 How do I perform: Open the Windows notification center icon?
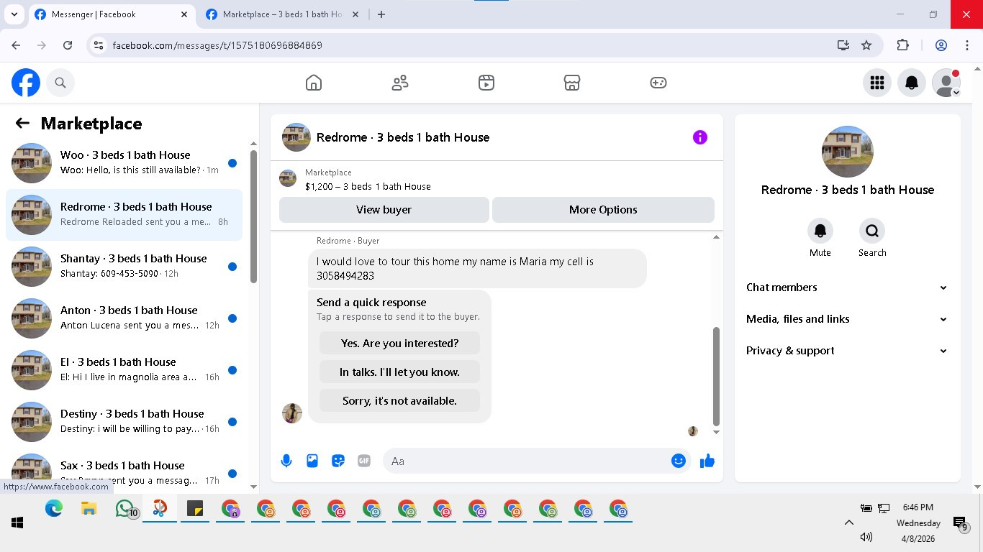[x=960, y=524]
